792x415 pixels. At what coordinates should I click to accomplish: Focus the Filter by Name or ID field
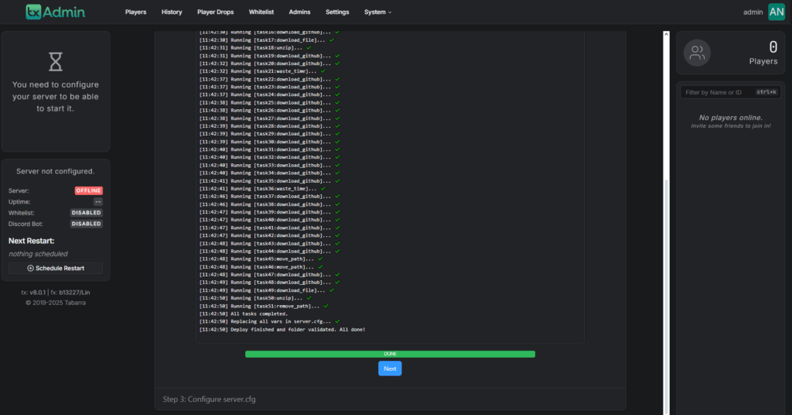coord(715,92)
